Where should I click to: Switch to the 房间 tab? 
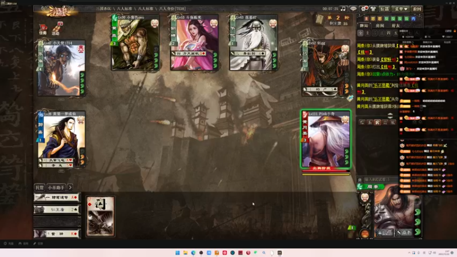[x=380, y=26]
